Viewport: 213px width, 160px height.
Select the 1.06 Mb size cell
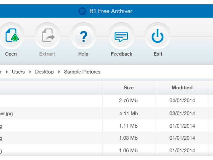tap(128, 150)
